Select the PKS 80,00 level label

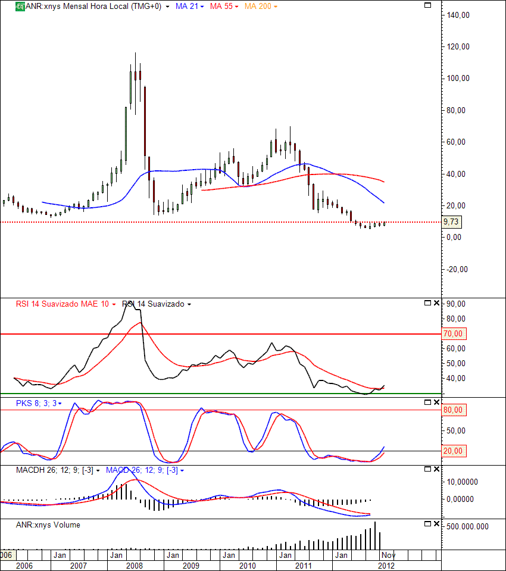click(454, 410)
